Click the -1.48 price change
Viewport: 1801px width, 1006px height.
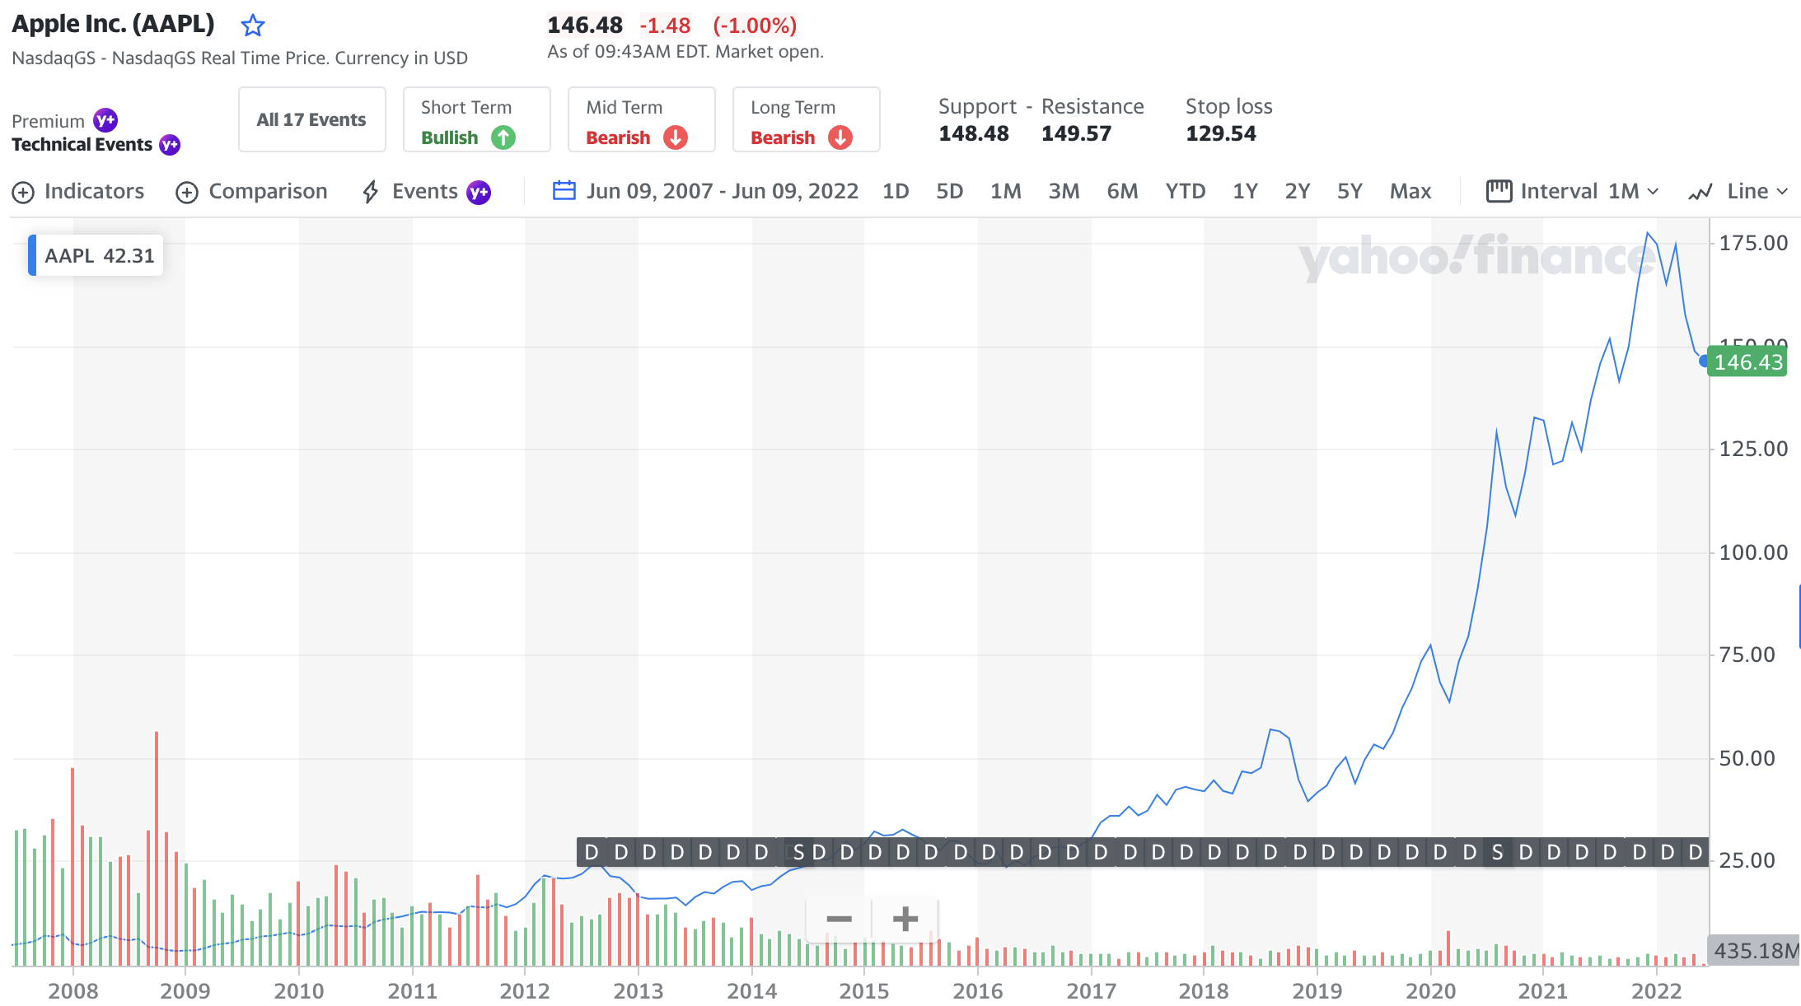pos(665,26)
